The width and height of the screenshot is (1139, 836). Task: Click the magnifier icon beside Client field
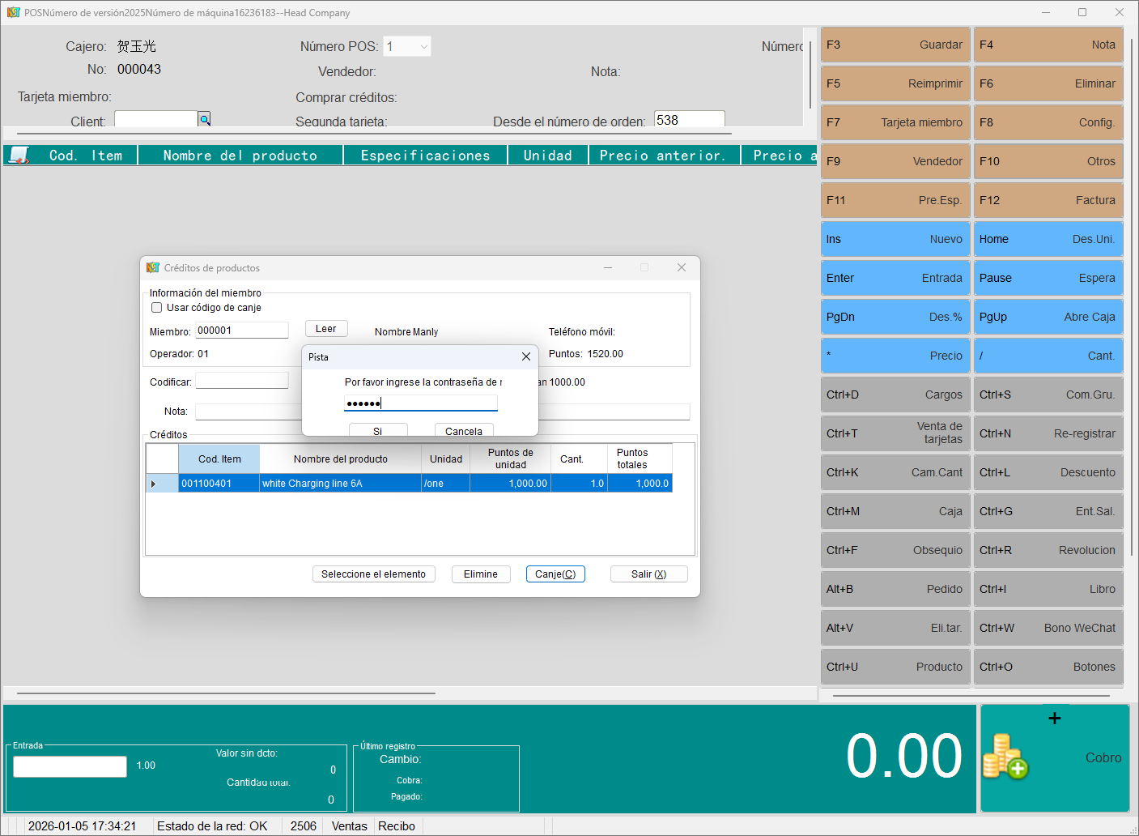[x=205, y=120]
